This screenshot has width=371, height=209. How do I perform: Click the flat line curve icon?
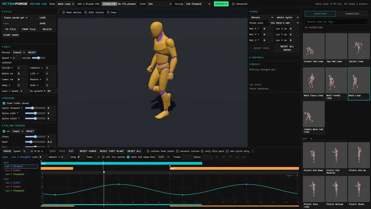[244, 157]
